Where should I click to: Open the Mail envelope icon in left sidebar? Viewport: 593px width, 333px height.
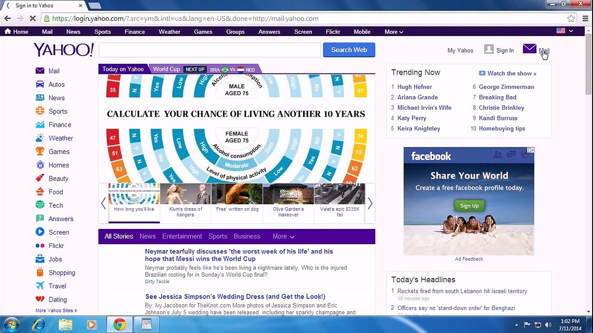coord(40,71)
